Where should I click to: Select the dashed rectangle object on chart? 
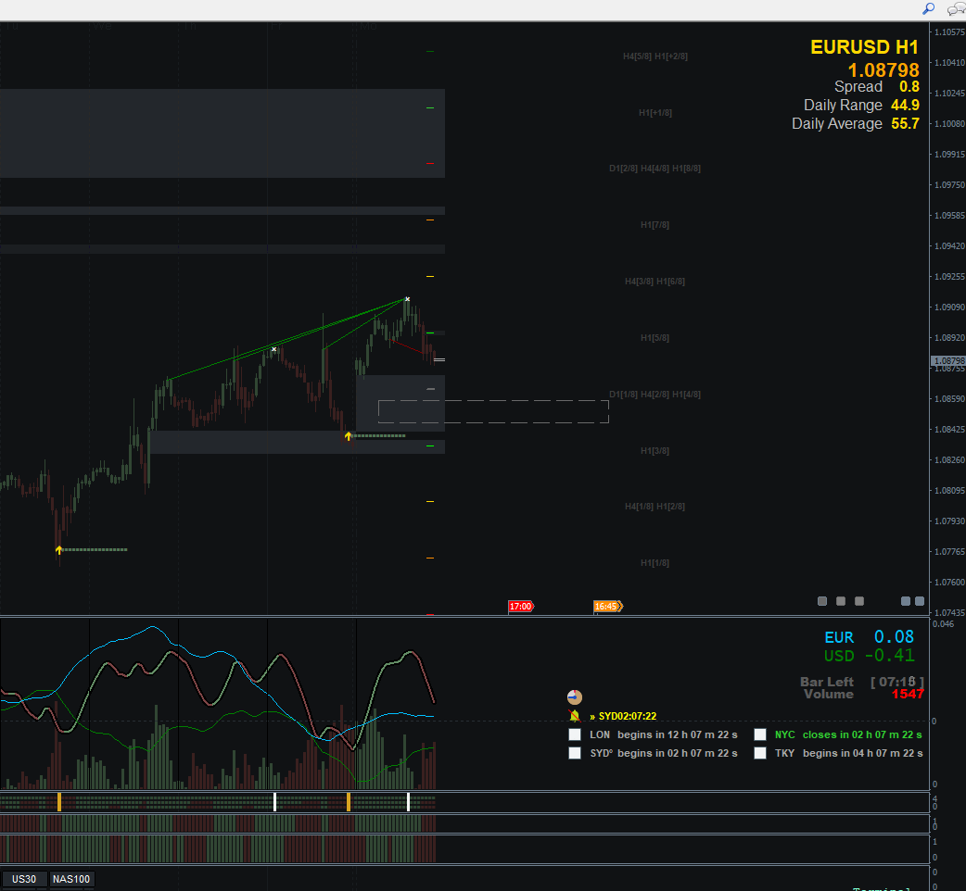pos(493,411)
